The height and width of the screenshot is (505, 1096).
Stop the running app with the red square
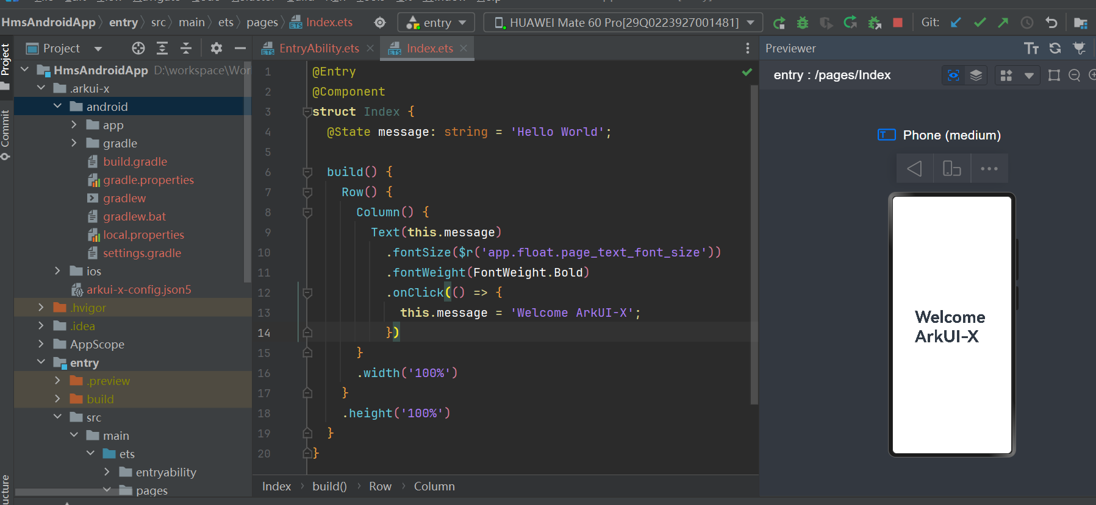tap(897, 23)
